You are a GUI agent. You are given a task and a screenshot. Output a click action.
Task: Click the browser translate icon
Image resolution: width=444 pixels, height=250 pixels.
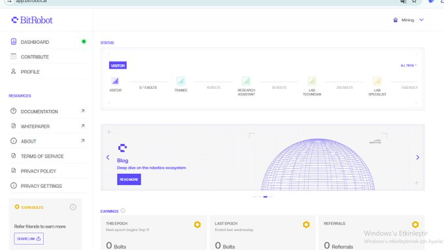tap(403, 1)
